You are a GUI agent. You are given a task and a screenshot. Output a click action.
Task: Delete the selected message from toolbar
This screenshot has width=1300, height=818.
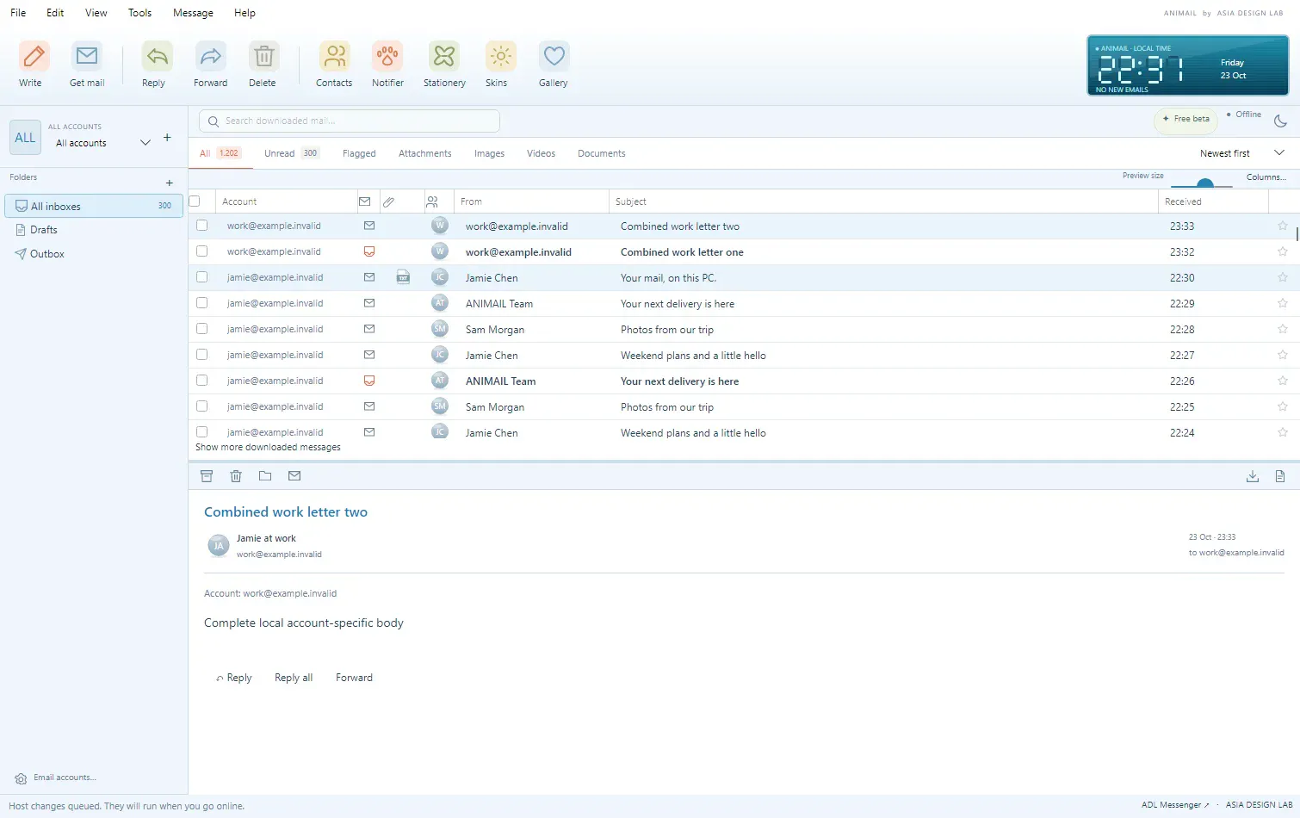click(263, 57)
